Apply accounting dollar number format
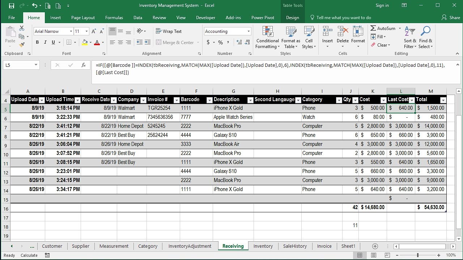463x260 pixels. [x=208, y=42]
